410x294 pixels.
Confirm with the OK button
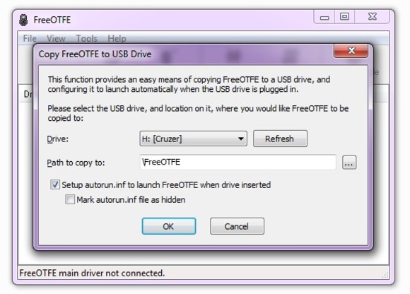tap(169, 226)
